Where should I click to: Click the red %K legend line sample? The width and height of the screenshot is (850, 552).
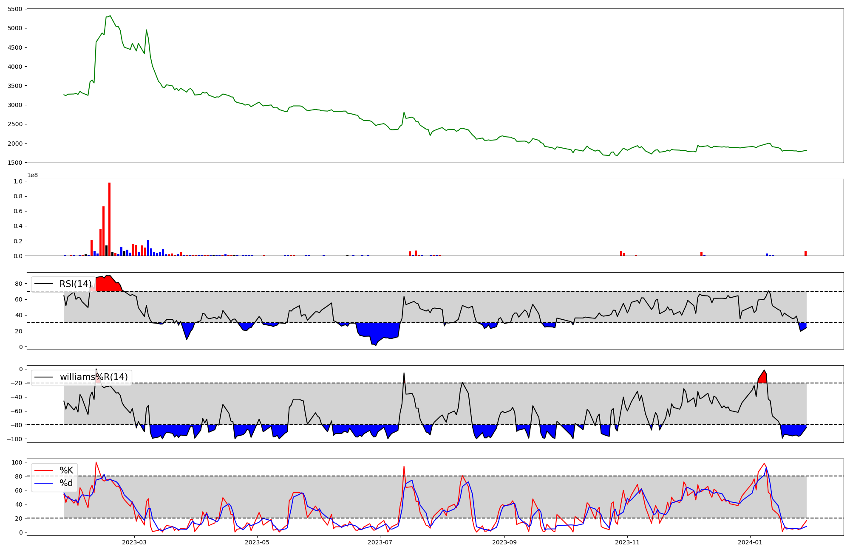tap(43, 470)
